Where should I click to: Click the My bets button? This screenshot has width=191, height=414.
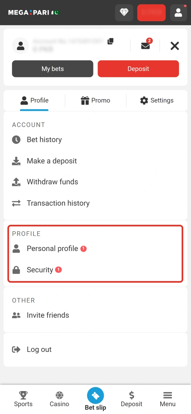coord(52,69)
